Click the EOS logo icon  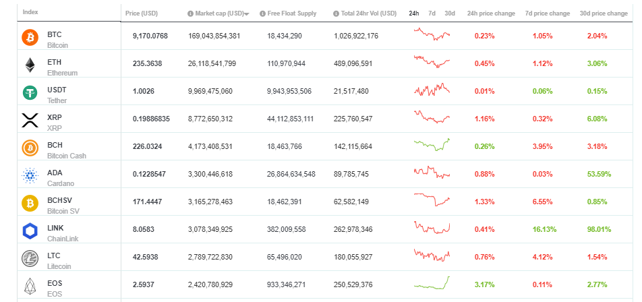(x=30, y=286)
